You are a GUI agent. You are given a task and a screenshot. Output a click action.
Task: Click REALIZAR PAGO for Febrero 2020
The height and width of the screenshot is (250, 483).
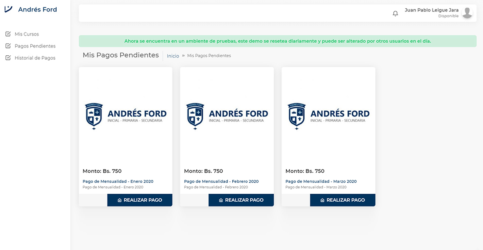coord(241,200)
